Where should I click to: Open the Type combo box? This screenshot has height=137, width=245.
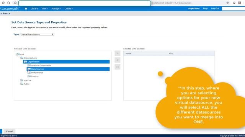tap(38, 34)
